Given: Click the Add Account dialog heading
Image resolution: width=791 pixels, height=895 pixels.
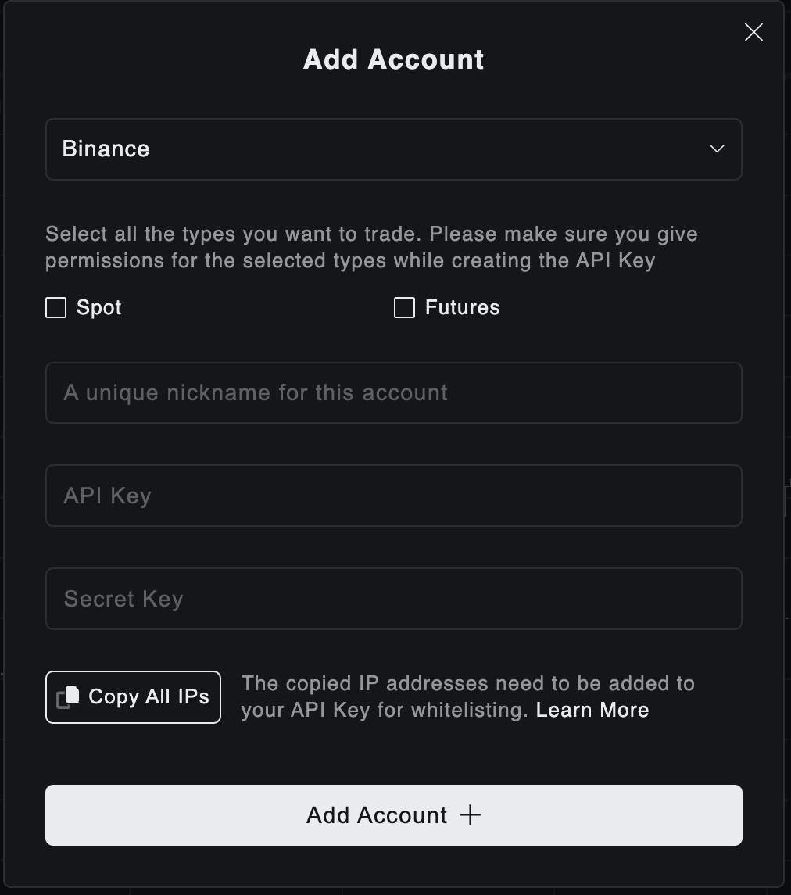Looking at the screenshot, I should pyautogui.click(x=394, y=59).
